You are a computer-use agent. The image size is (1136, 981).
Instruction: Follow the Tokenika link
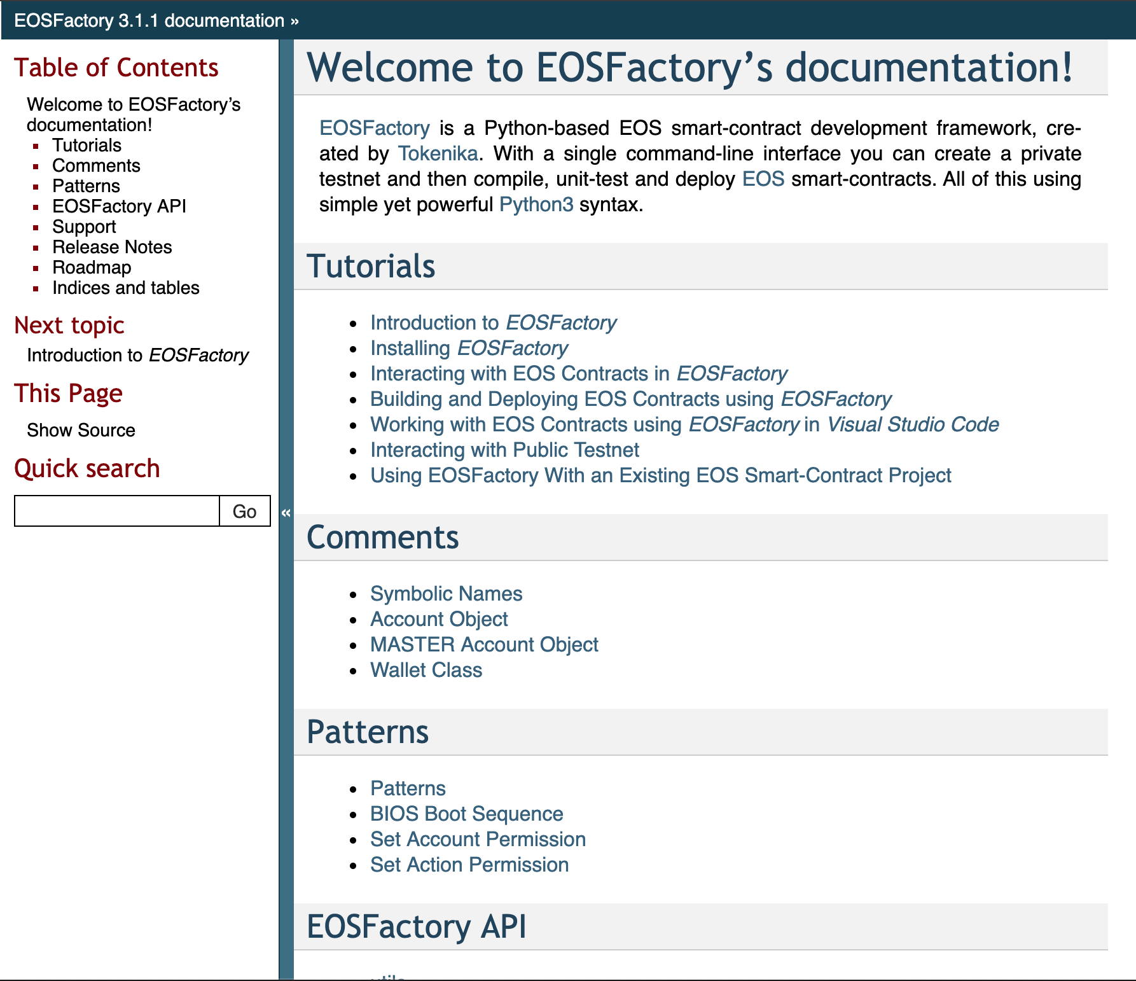point(438,153)
